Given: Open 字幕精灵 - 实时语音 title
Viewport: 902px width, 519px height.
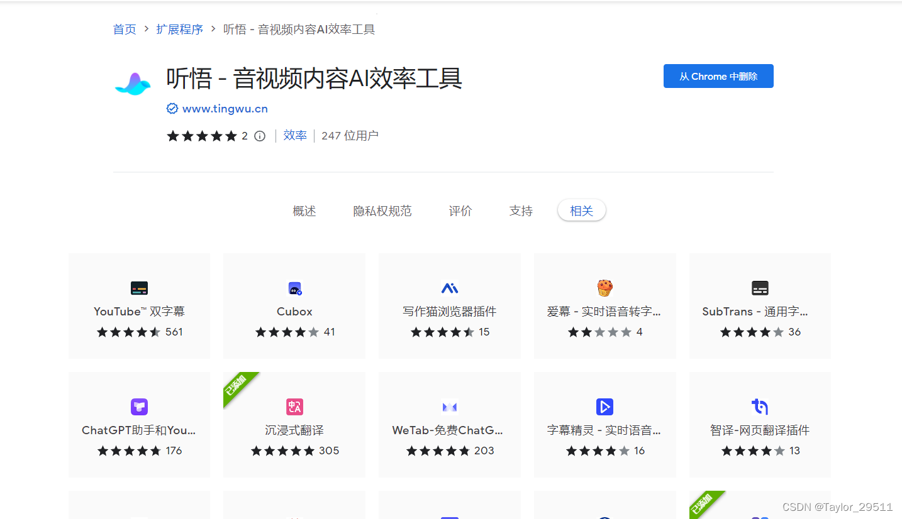Looking at the screenshot, I should pyautogui.click(x=604, y=430).
